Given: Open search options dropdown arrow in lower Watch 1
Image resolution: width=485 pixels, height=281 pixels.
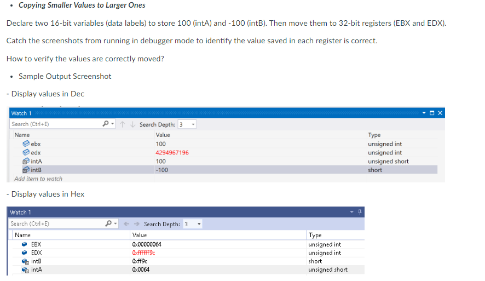Looking at the screenshot, I should 116,223.
